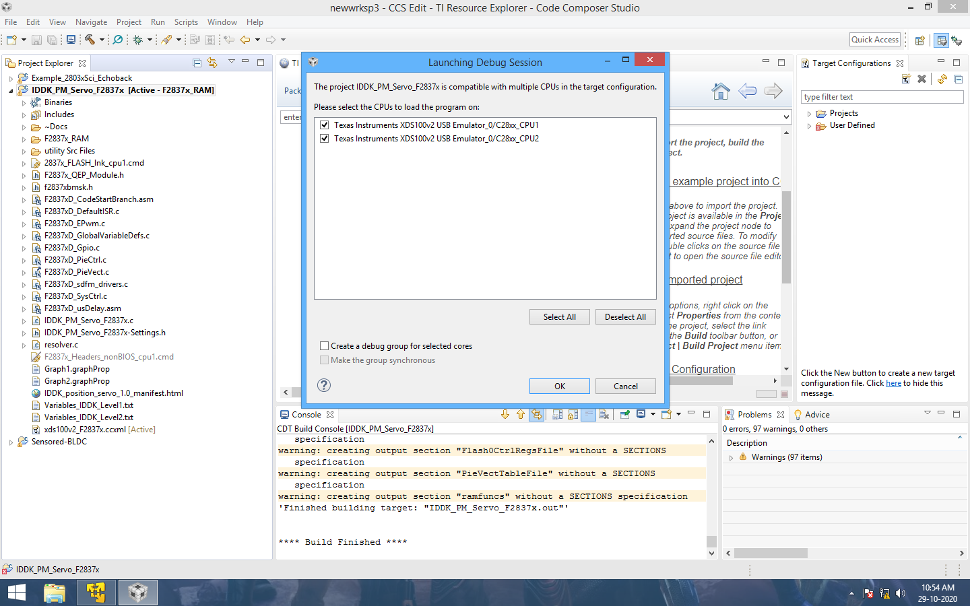Collapse All items in Project Explorer
This screenshot has width=970, height=606.
pos(197,63)
